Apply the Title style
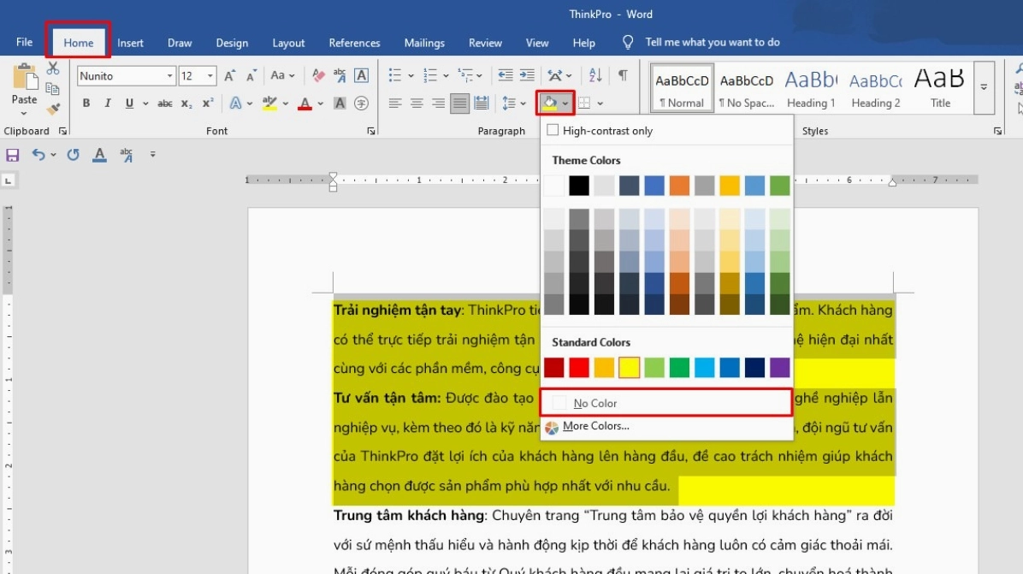Image resolution: width=1023 pixels, height=574 pixels. pos(940,87)
